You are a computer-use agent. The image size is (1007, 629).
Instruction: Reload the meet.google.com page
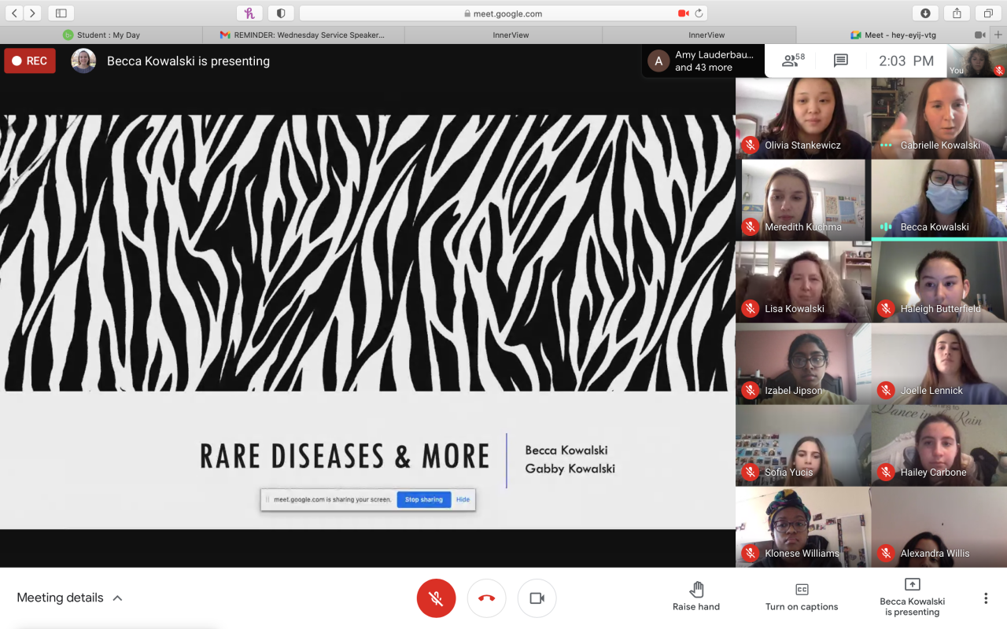click(699, 13)
